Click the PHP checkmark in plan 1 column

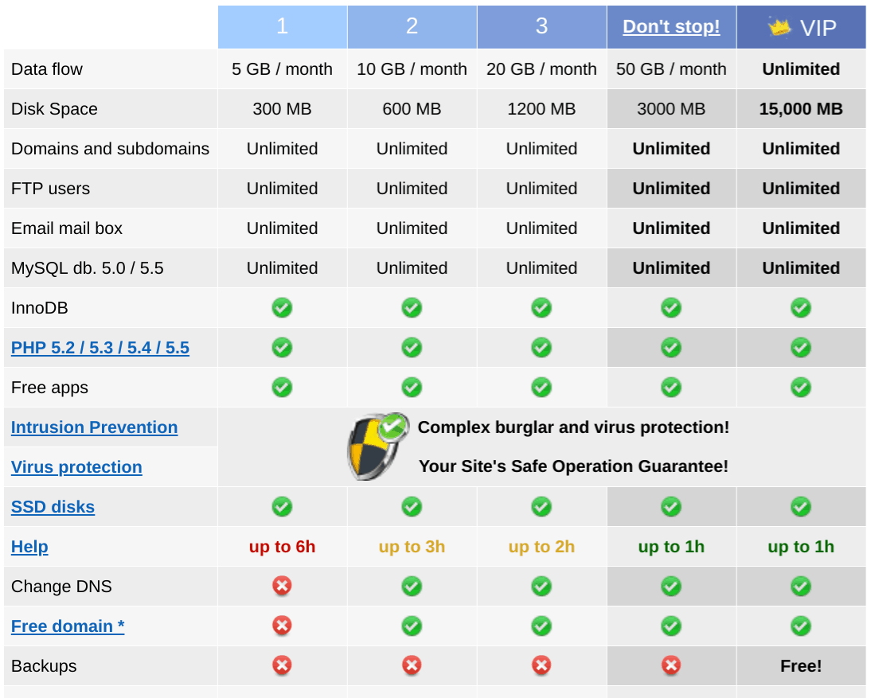point(282,348)
